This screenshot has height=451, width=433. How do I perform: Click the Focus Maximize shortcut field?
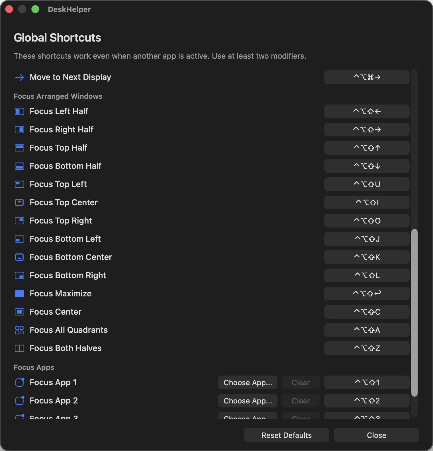click(367, 294)
